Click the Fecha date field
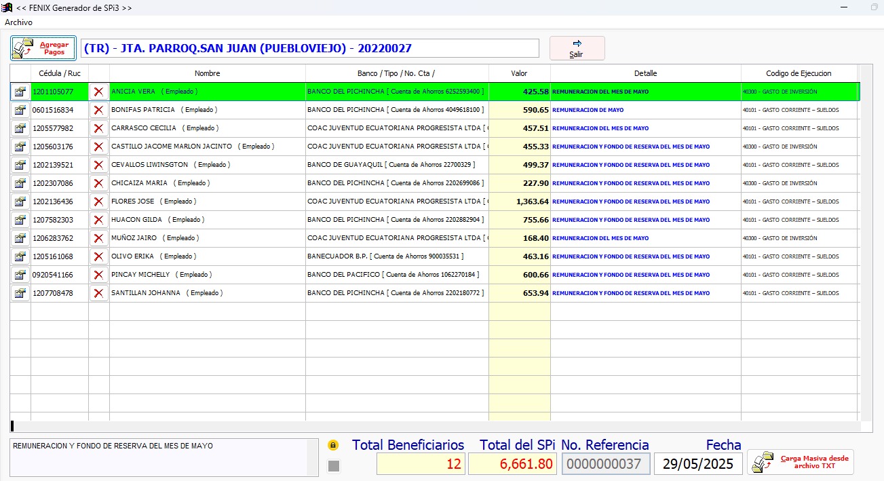884x481 pixels. (x=698, y=464)
